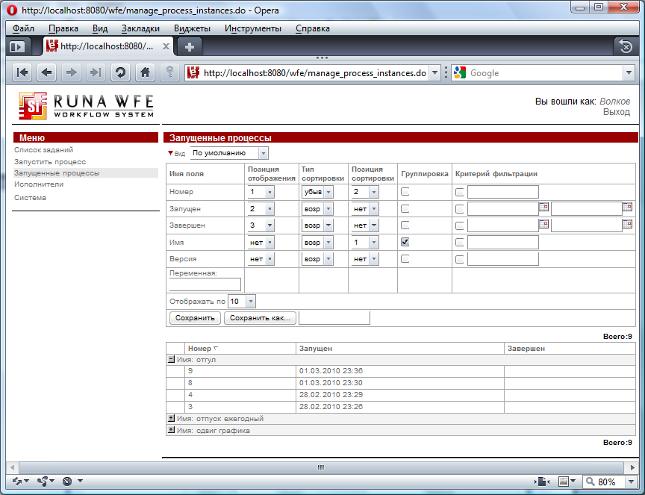This screenshot has width=645, height=495.
Task: Open the first calendar icon in the Завершен row
Action: click(543, 224)
